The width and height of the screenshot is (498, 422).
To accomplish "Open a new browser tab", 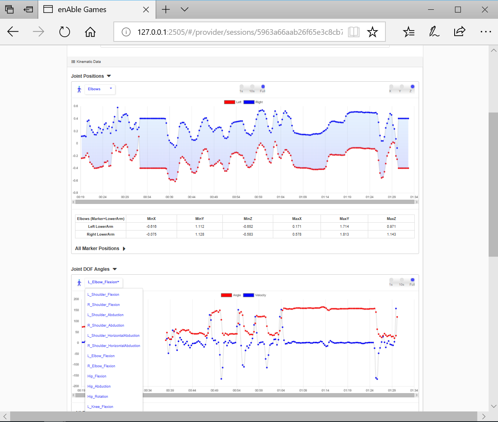I will pyautogui.click(x=166, y=9).
